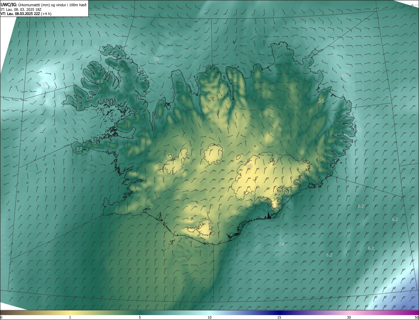Click the 7.4 value south of Iceland
Image resolution: width=419 pixels, height=320 pixels.
click(281, 244)
